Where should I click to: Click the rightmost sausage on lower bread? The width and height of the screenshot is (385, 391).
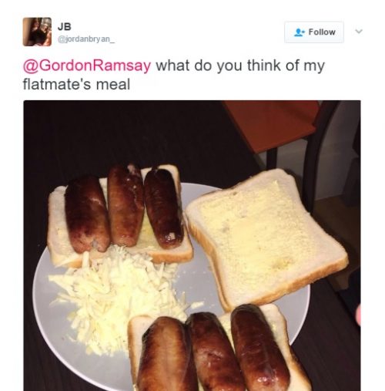[x=259, y=347]
